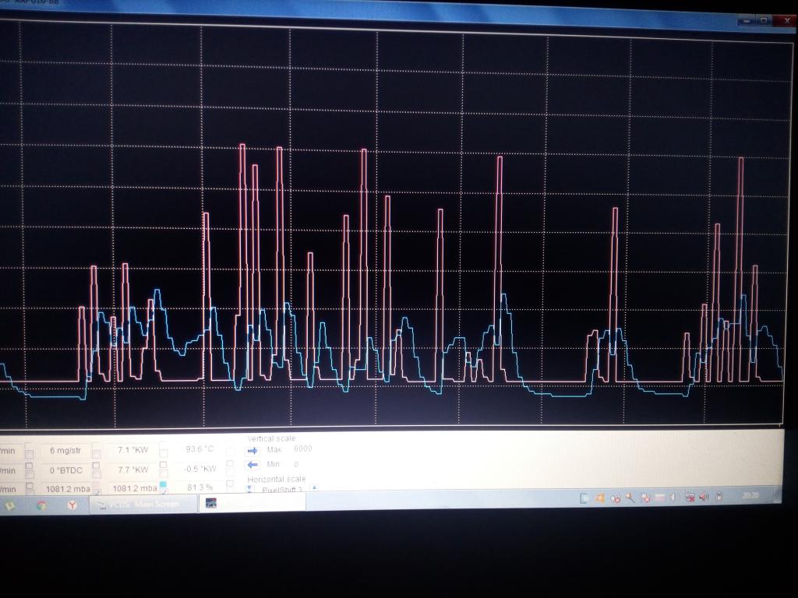Screen dimensions: 798x598
Task: Open the clock showing 20:20
Action: 750,495
